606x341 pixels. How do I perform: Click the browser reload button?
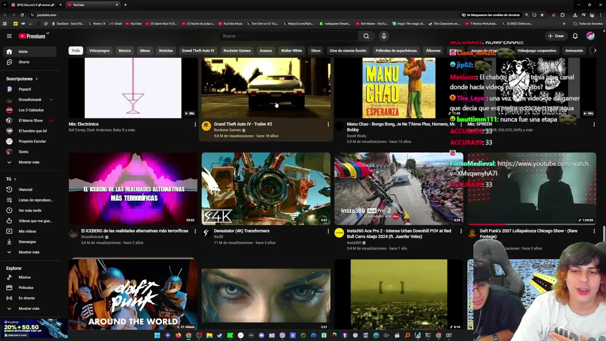click(x=22, y=15)
